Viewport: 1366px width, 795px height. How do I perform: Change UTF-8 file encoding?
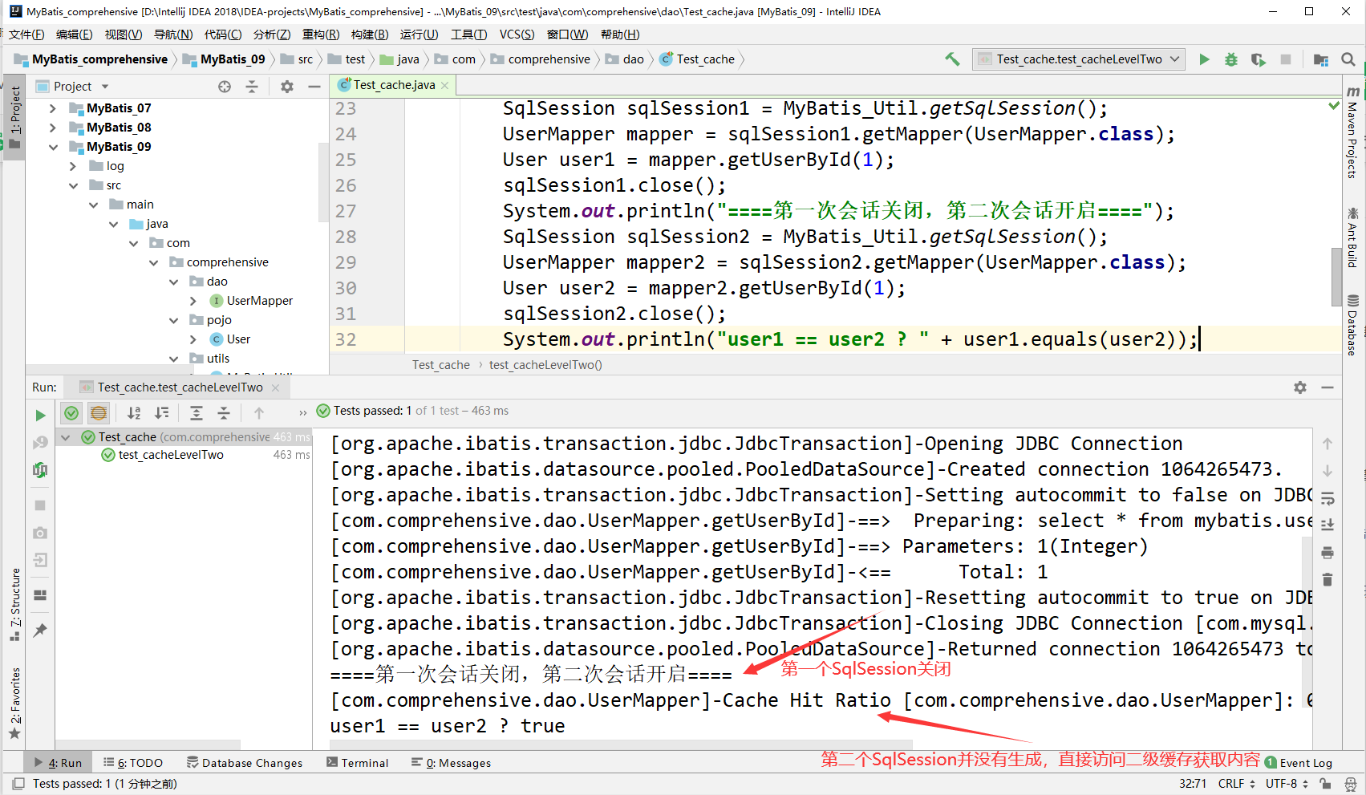[x=1287, y=784]
